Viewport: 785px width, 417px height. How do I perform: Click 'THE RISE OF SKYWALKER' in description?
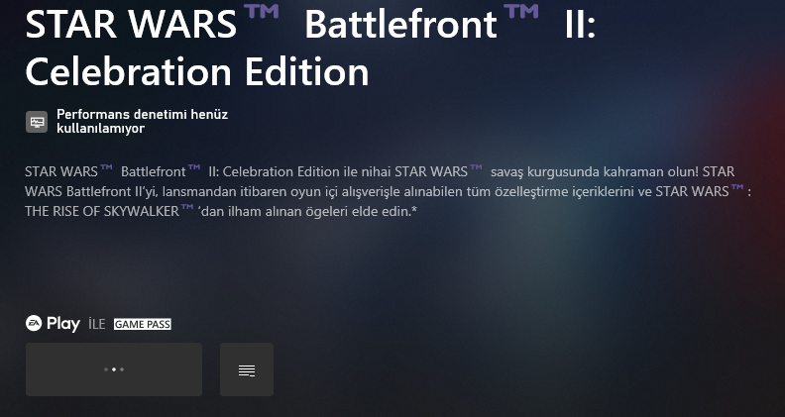[x=102, y=212]
